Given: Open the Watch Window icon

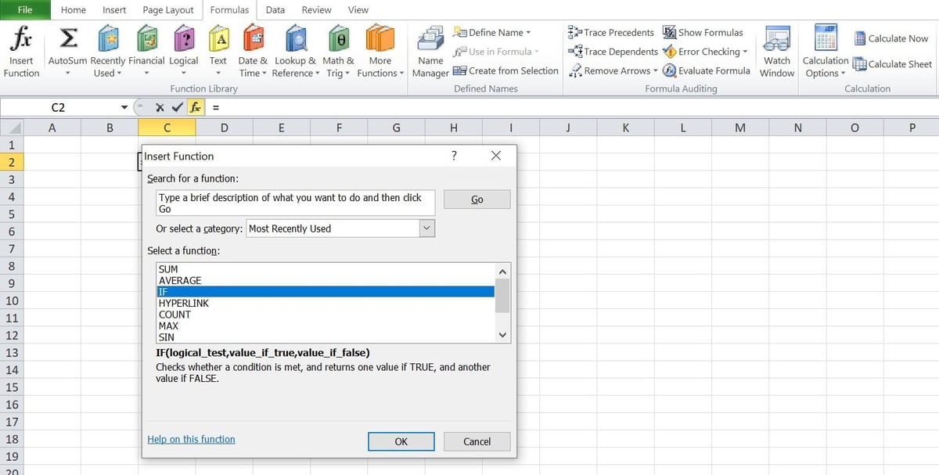Looking at the screenshot, I should [777, 39].
